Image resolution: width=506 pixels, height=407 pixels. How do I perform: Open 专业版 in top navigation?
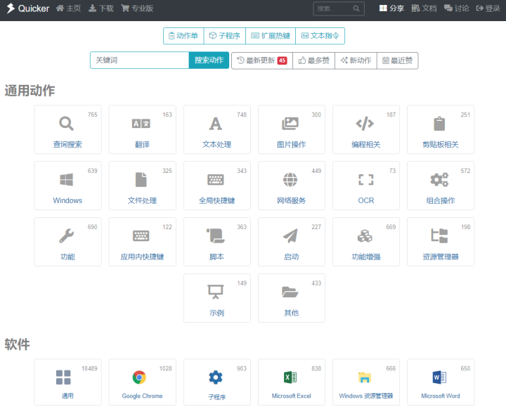click(x=137, y=8)
